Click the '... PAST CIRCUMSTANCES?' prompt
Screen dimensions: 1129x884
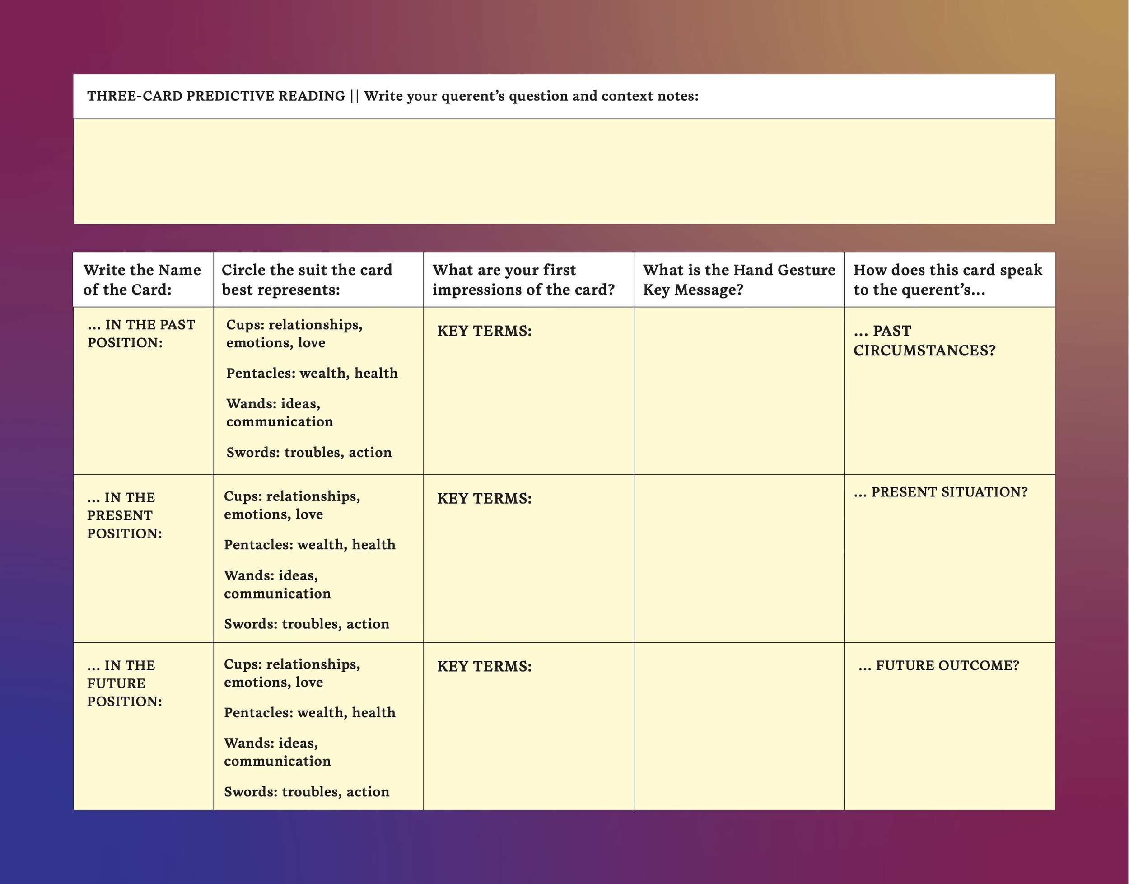coord(924,341)
